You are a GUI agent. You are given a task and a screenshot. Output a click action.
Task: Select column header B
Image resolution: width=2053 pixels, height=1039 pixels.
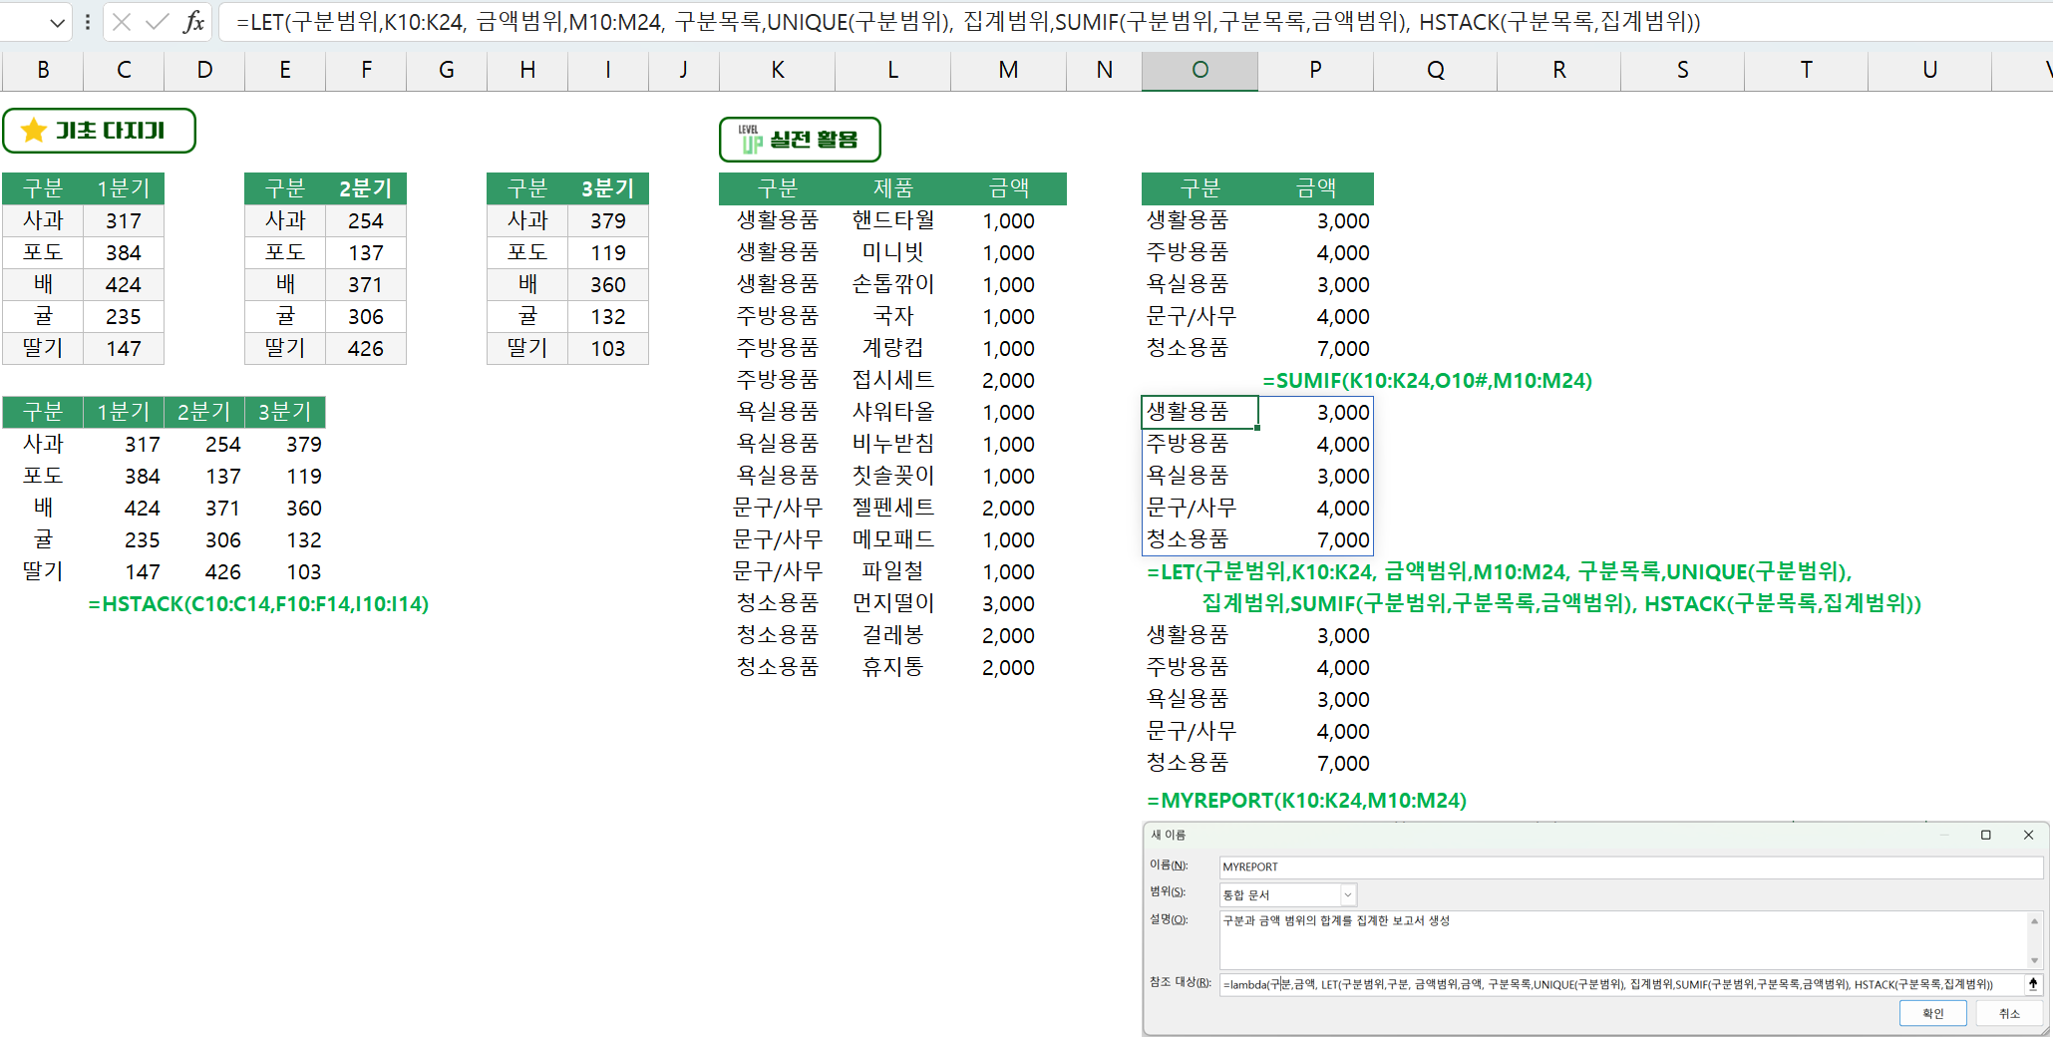point(43,70)
